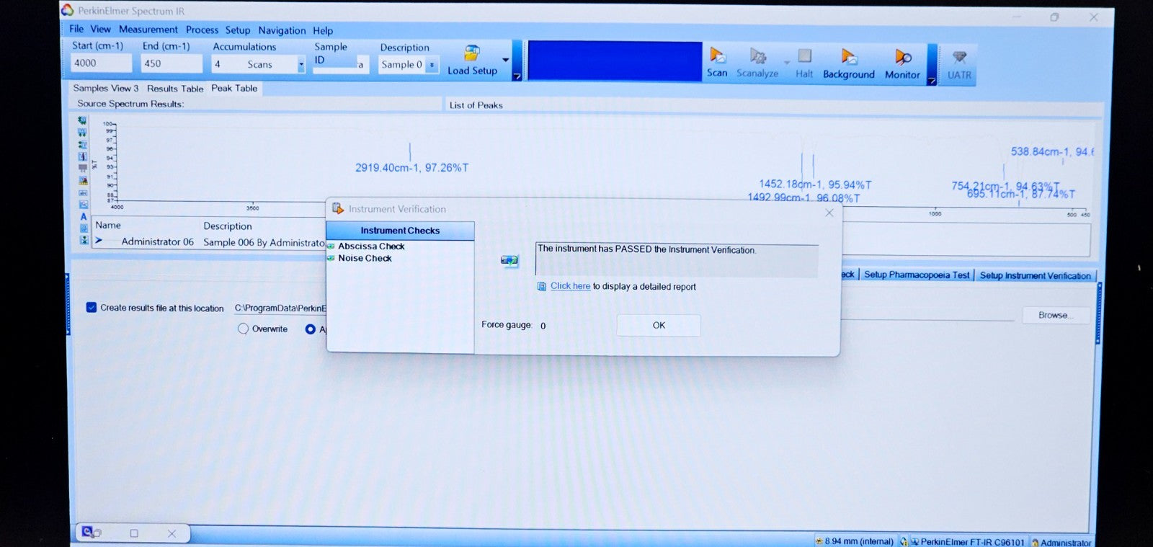
Task: Open the Setup Pharmacopoeia Test tab
Action: click(x=917, y=275)
